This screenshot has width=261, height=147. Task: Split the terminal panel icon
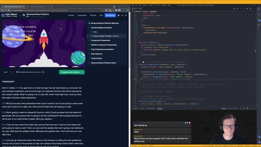(244, 109)
